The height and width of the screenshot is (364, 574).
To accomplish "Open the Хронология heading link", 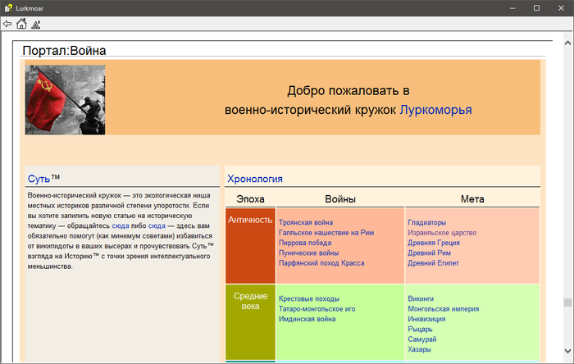I will coord(255,178).
